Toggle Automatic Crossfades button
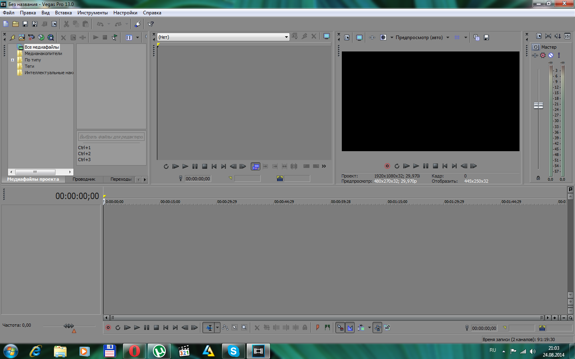This screenshot has width=575, height=359. click(x=350, y=328)
